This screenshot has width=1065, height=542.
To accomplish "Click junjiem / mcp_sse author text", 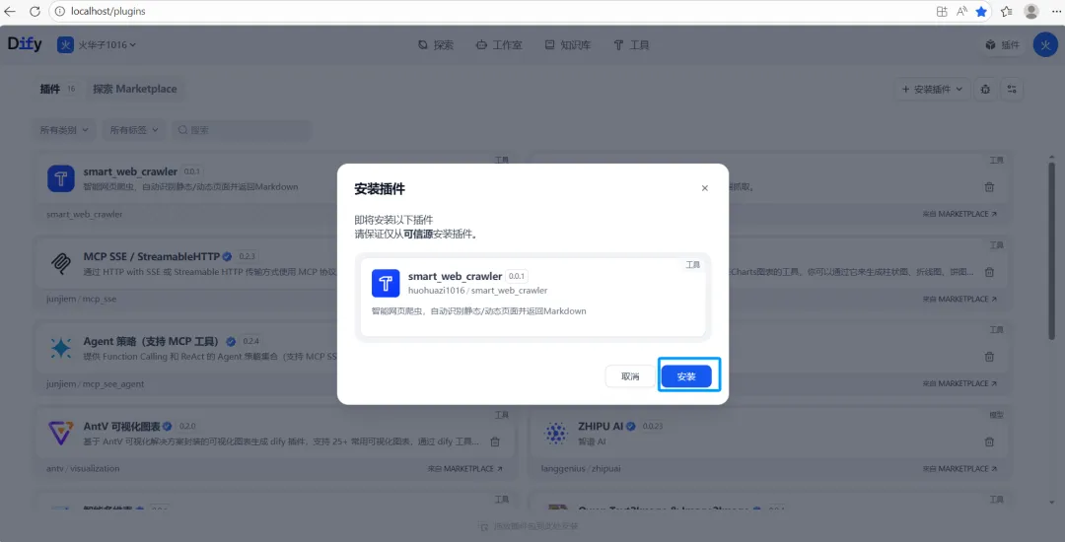I will [82, 300].
